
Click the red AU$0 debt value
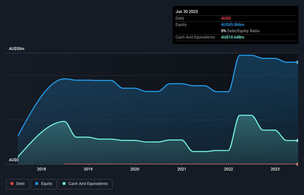[226, 18]
